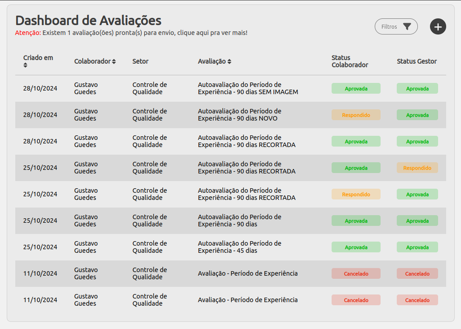Click the funnel icon in Filtros
The width and height of the screenshot is (461, 329).
[407, 26]
